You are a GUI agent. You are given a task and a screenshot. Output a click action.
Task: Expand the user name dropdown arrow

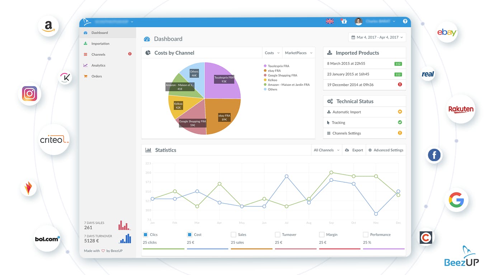coord(394,21)
